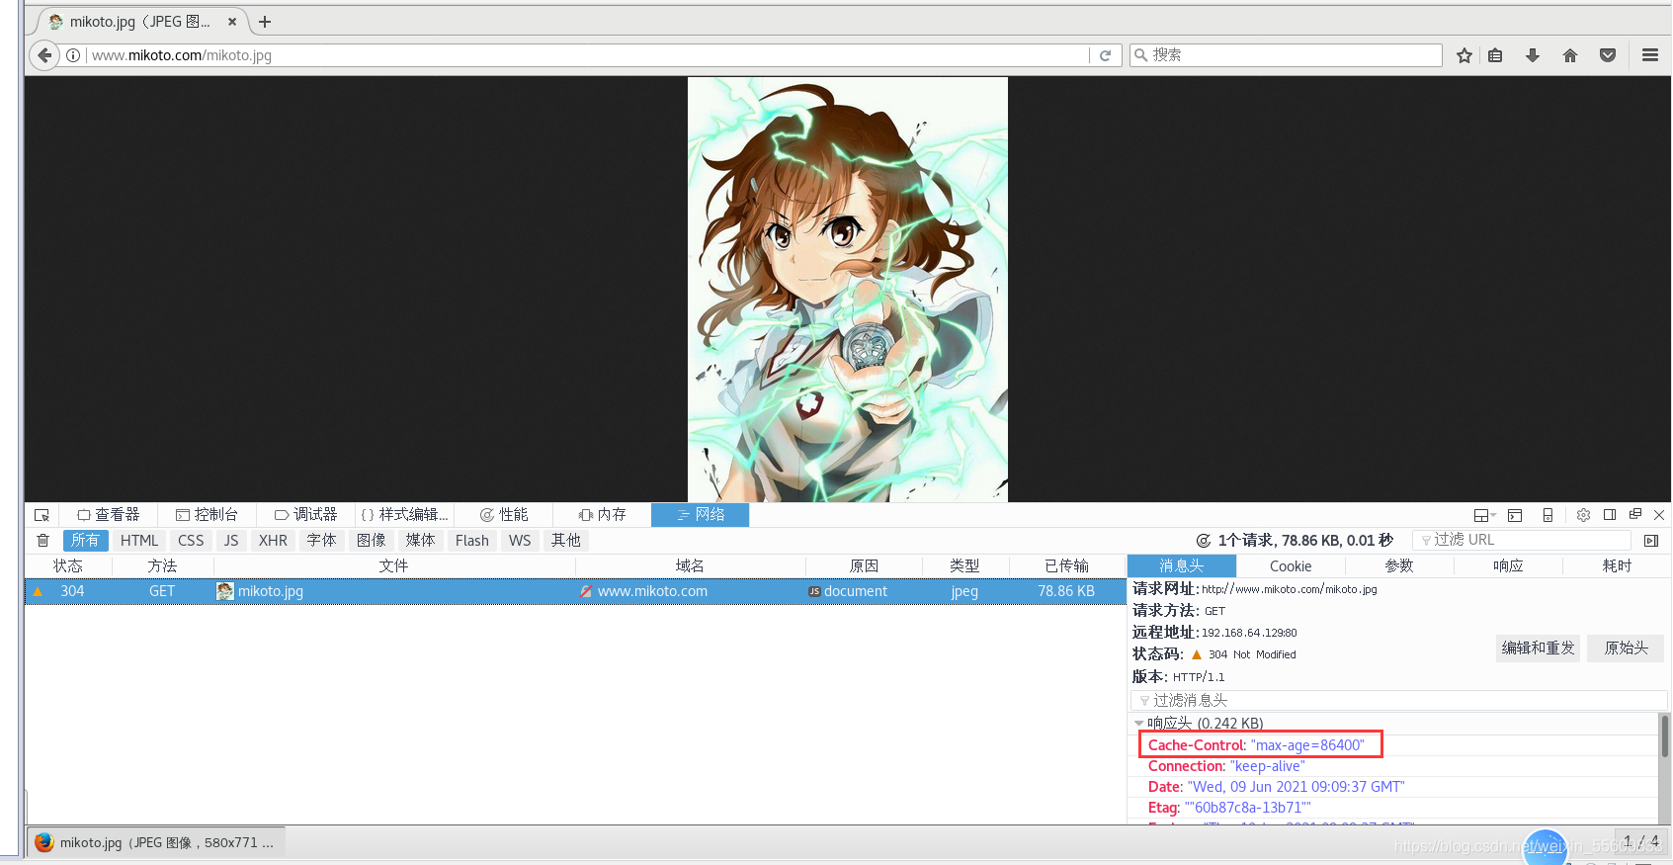Show site information icon in URL bar
The height and width of the screenshot is (865, 1673).
coord(73,55)
